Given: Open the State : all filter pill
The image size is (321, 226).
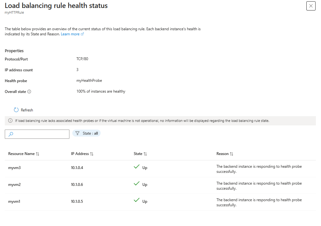Looking at the screenshot, I should 86,133.
